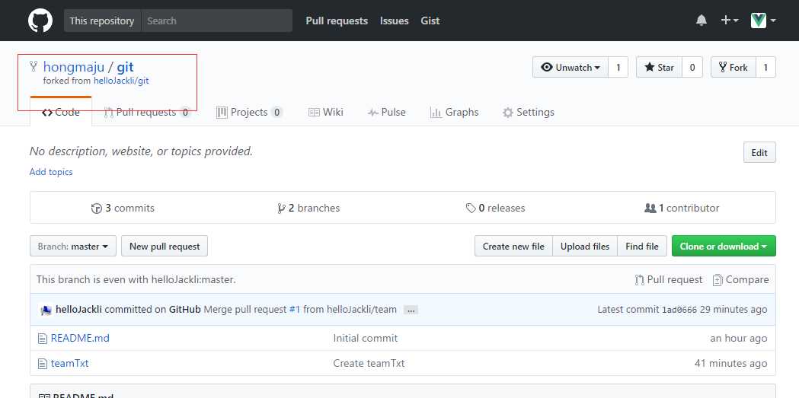View the 2 branches list
This screenshot has height=398, width=799.
click(308, 208)
